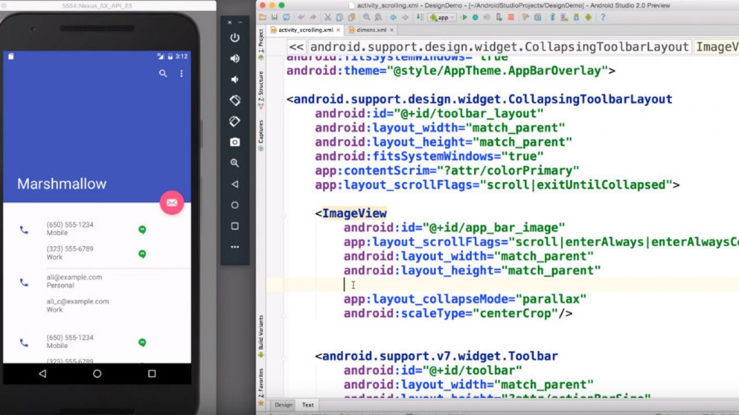
Task: Switch to the Design view tab
Action: 283,405
